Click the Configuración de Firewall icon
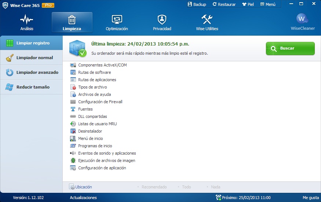321x202 pixels. (73, 102)
